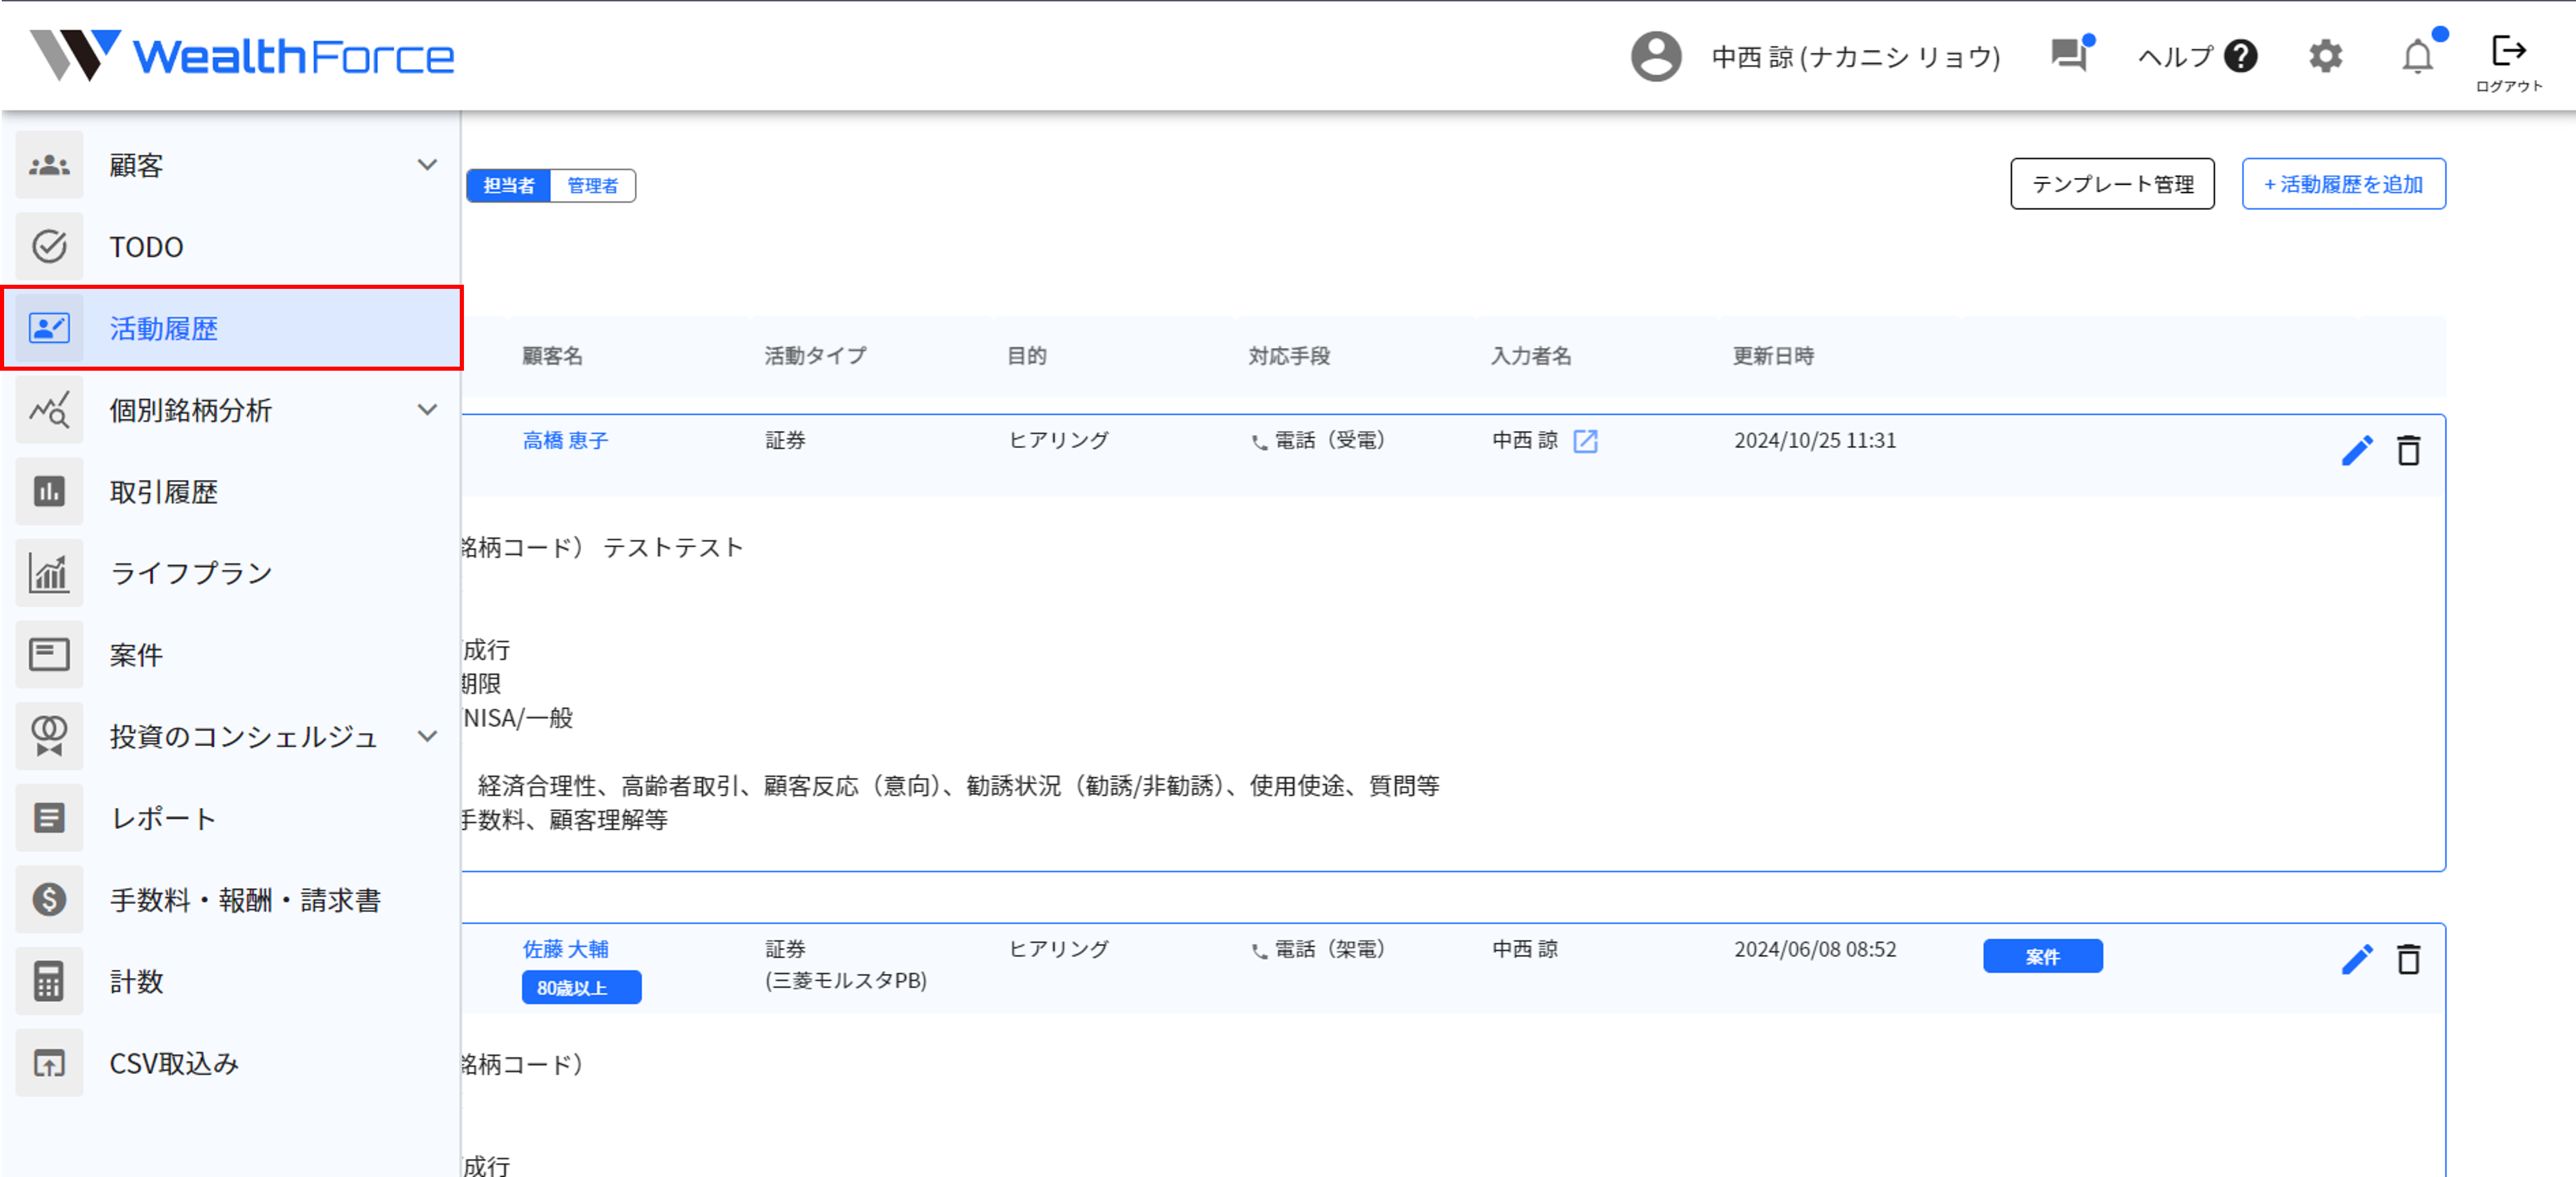Expand the 個別銘柄分析 chevron
The width and height of the screenshot is (2576, 1177).
coord(427,410)
